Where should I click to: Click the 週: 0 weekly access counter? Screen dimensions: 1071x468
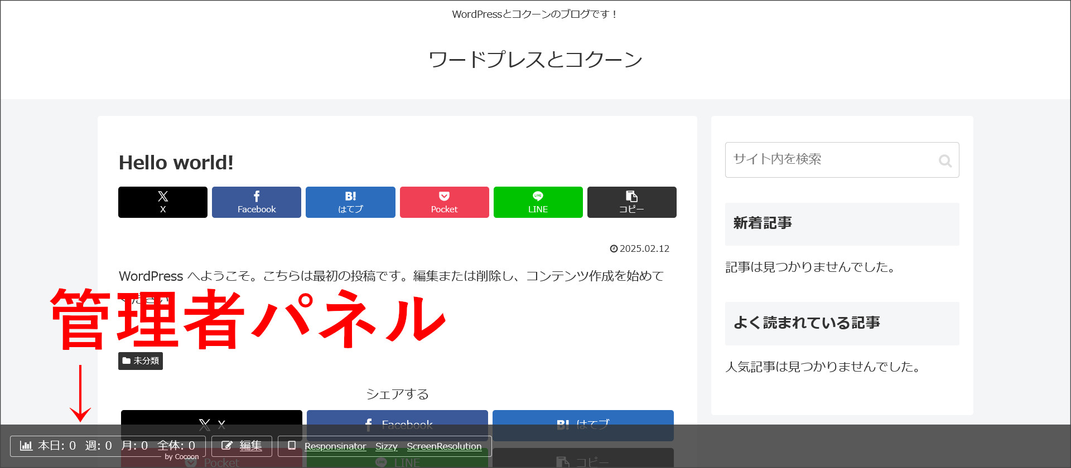(99, 446)
